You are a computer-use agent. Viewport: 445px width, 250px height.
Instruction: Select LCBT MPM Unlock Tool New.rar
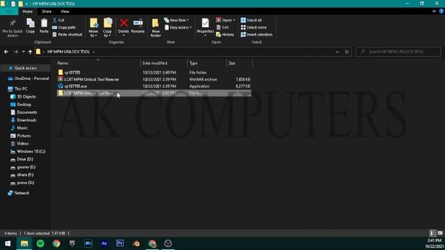[x=154, y=79]
